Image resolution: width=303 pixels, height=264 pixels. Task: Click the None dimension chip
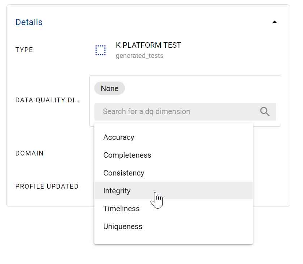click(109, 88)
